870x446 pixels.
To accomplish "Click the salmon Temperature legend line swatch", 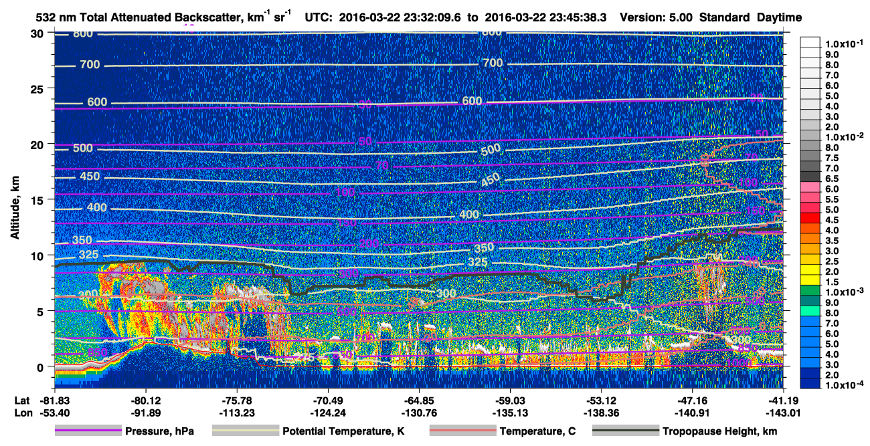I will coord(462,431).
